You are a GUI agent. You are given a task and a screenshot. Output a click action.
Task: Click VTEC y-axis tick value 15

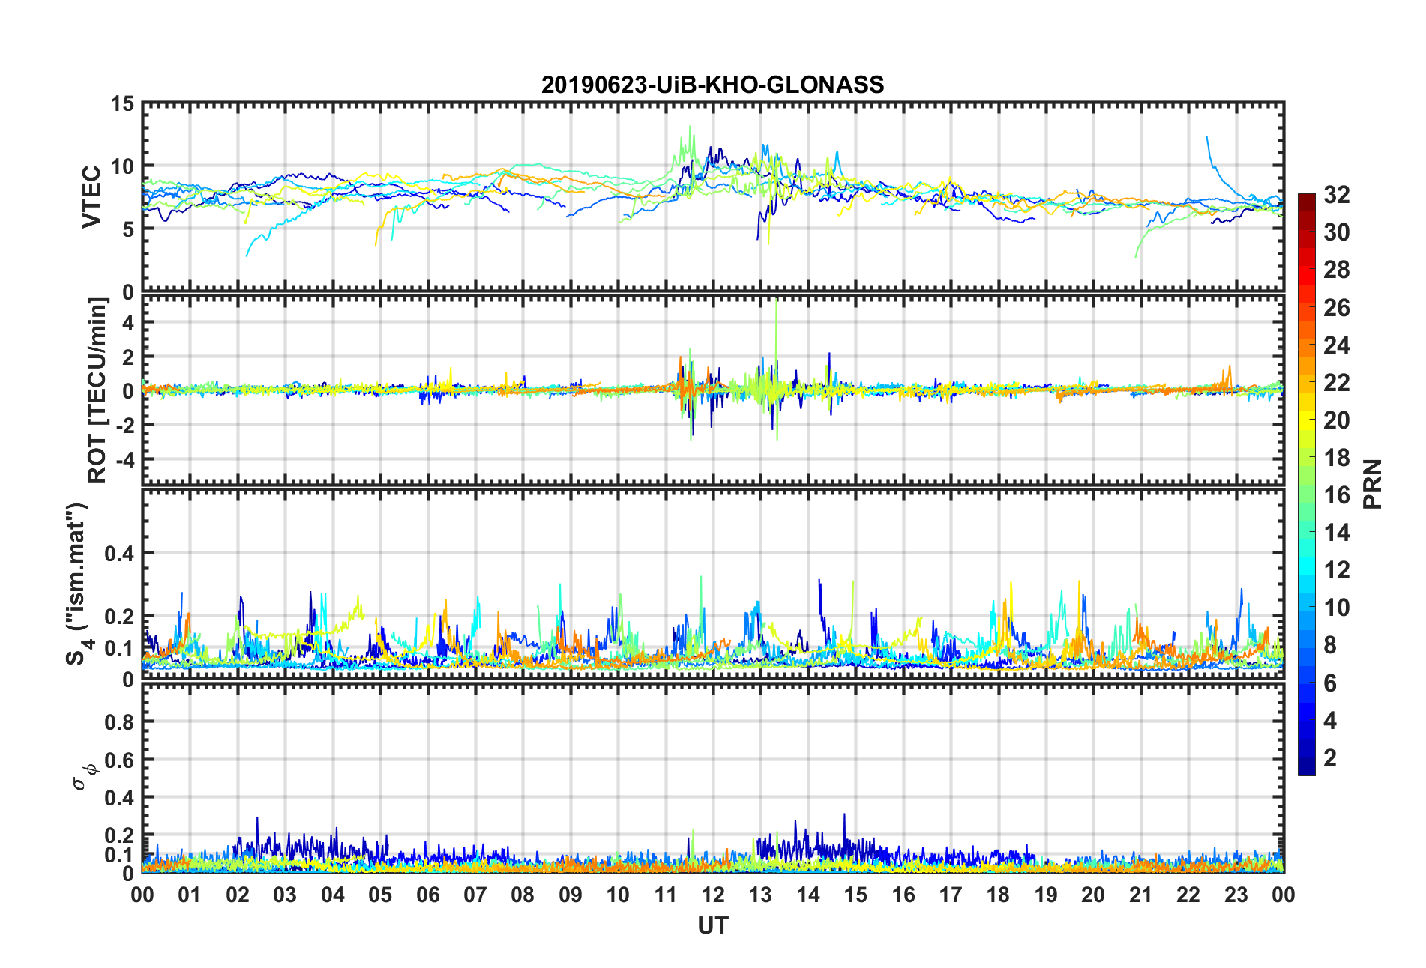pyautogui.click(x=122, y=104)
